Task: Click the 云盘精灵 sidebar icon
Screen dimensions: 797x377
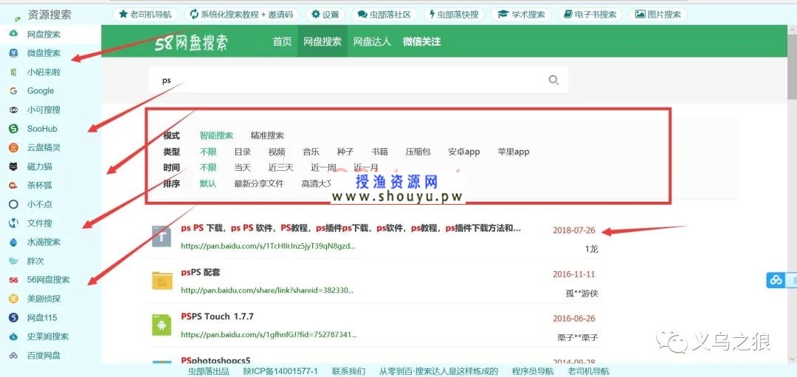Action: pos(14,148)
